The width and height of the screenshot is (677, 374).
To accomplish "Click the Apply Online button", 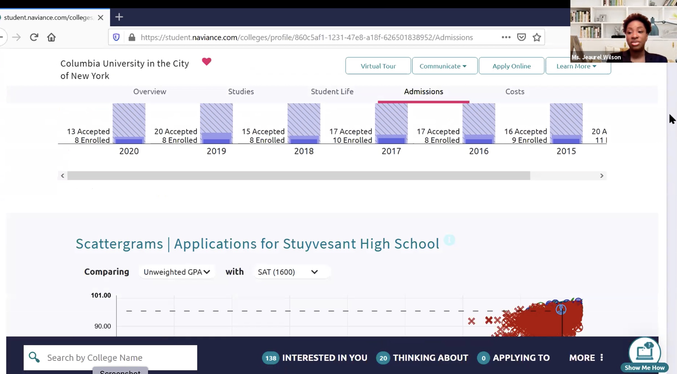I will coord(511,66).
